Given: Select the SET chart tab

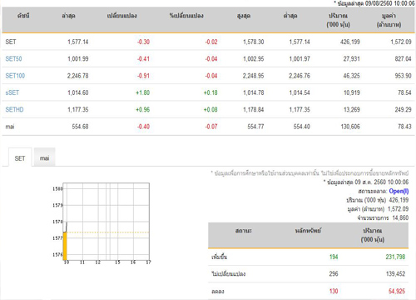Looking at the screenshot, I should pos(20,158).
